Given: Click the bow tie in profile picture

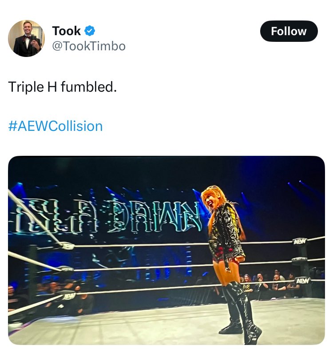Looking at the screenshot, I should coord(27,38).
